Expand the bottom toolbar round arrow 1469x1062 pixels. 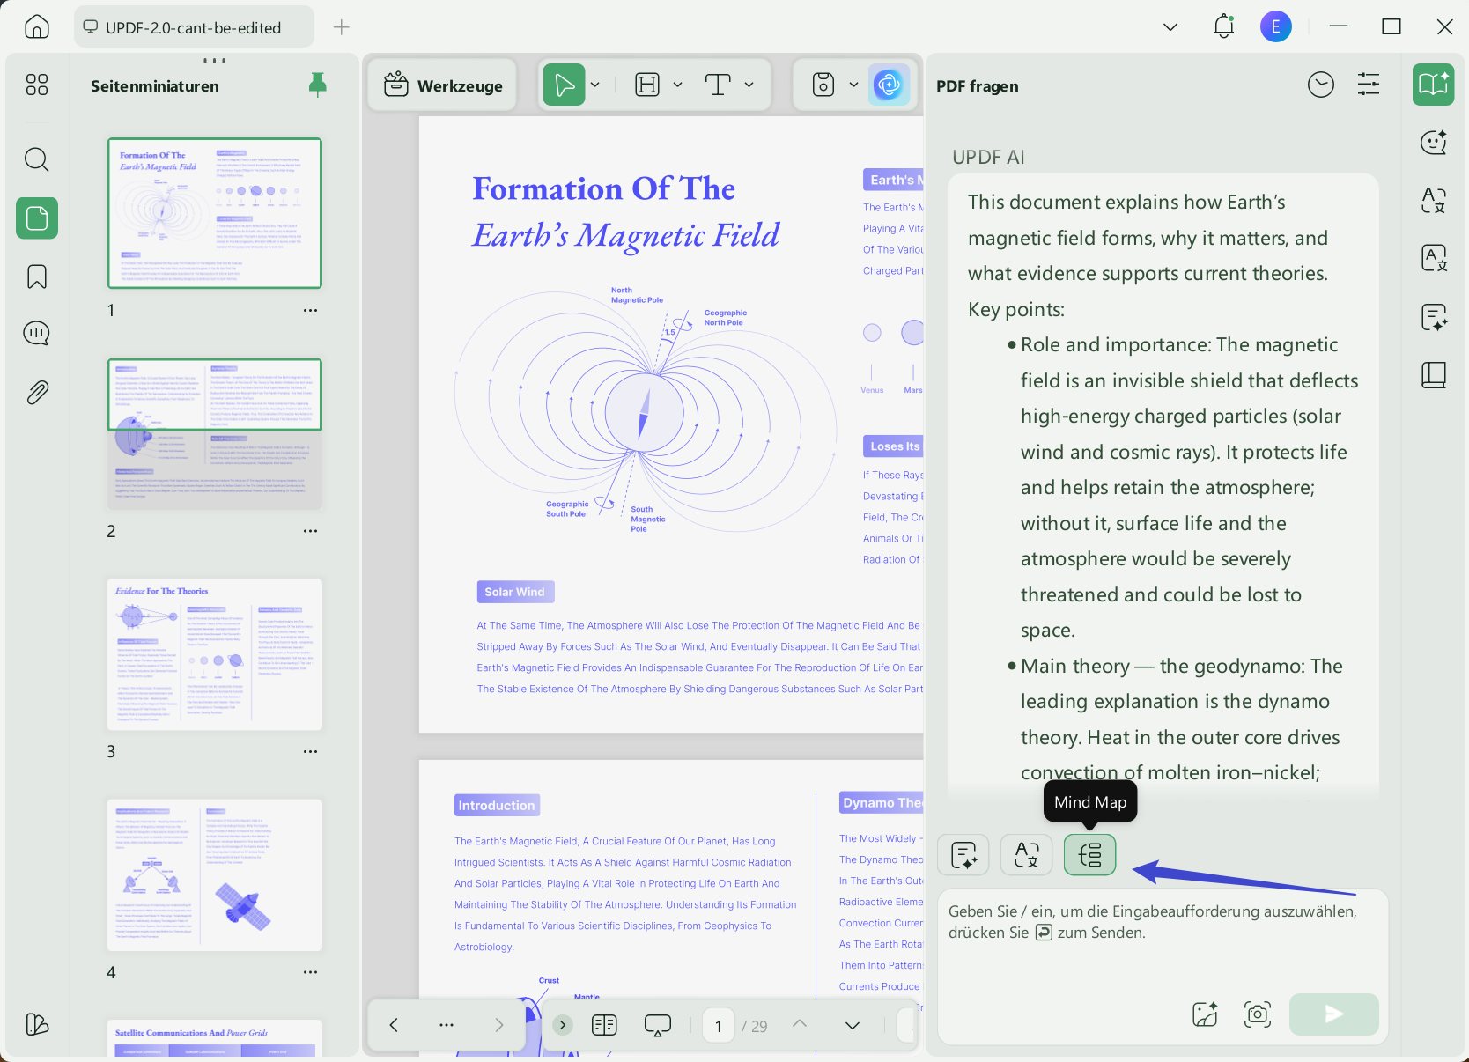(563, 1025)
